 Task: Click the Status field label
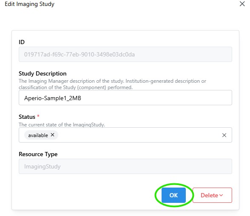pyautogui.click(x=27, y=117)
